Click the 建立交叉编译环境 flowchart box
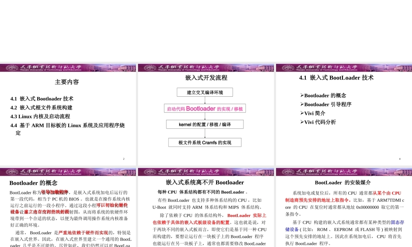 point(205,92)
